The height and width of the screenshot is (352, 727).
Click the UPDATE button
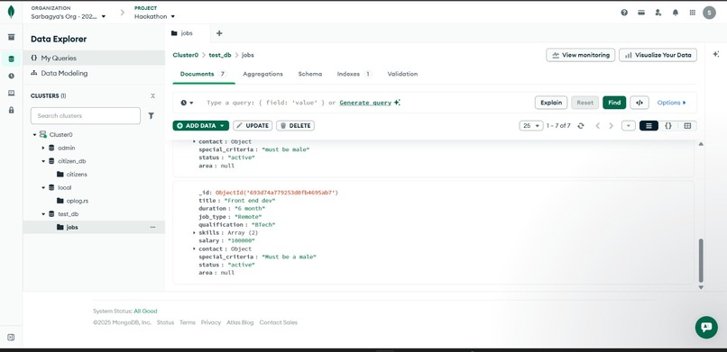pyautogui.click(x=253, y=126)
